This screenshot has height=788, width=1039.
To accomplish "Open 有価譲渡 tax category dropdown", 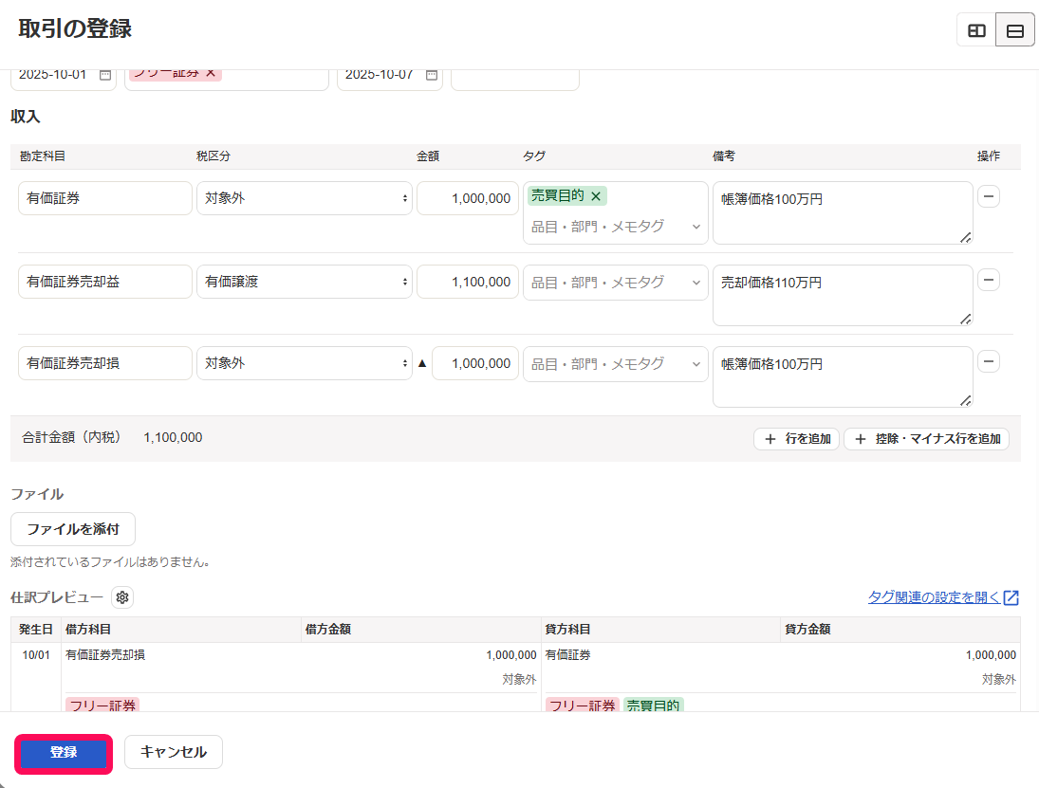I will (x=305, y=282).
